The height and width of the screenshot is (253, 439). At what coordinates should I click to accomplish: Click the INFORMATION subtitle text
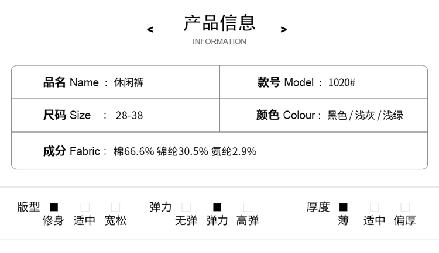(220, 41)
